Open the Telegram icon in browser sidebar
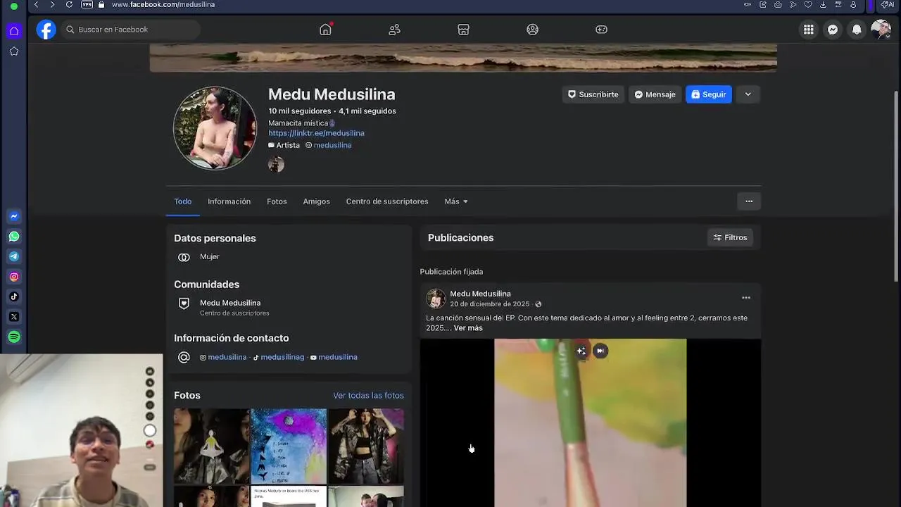This screenshot has width=901, height=507. pyautogui.click(x=14, y=256)
